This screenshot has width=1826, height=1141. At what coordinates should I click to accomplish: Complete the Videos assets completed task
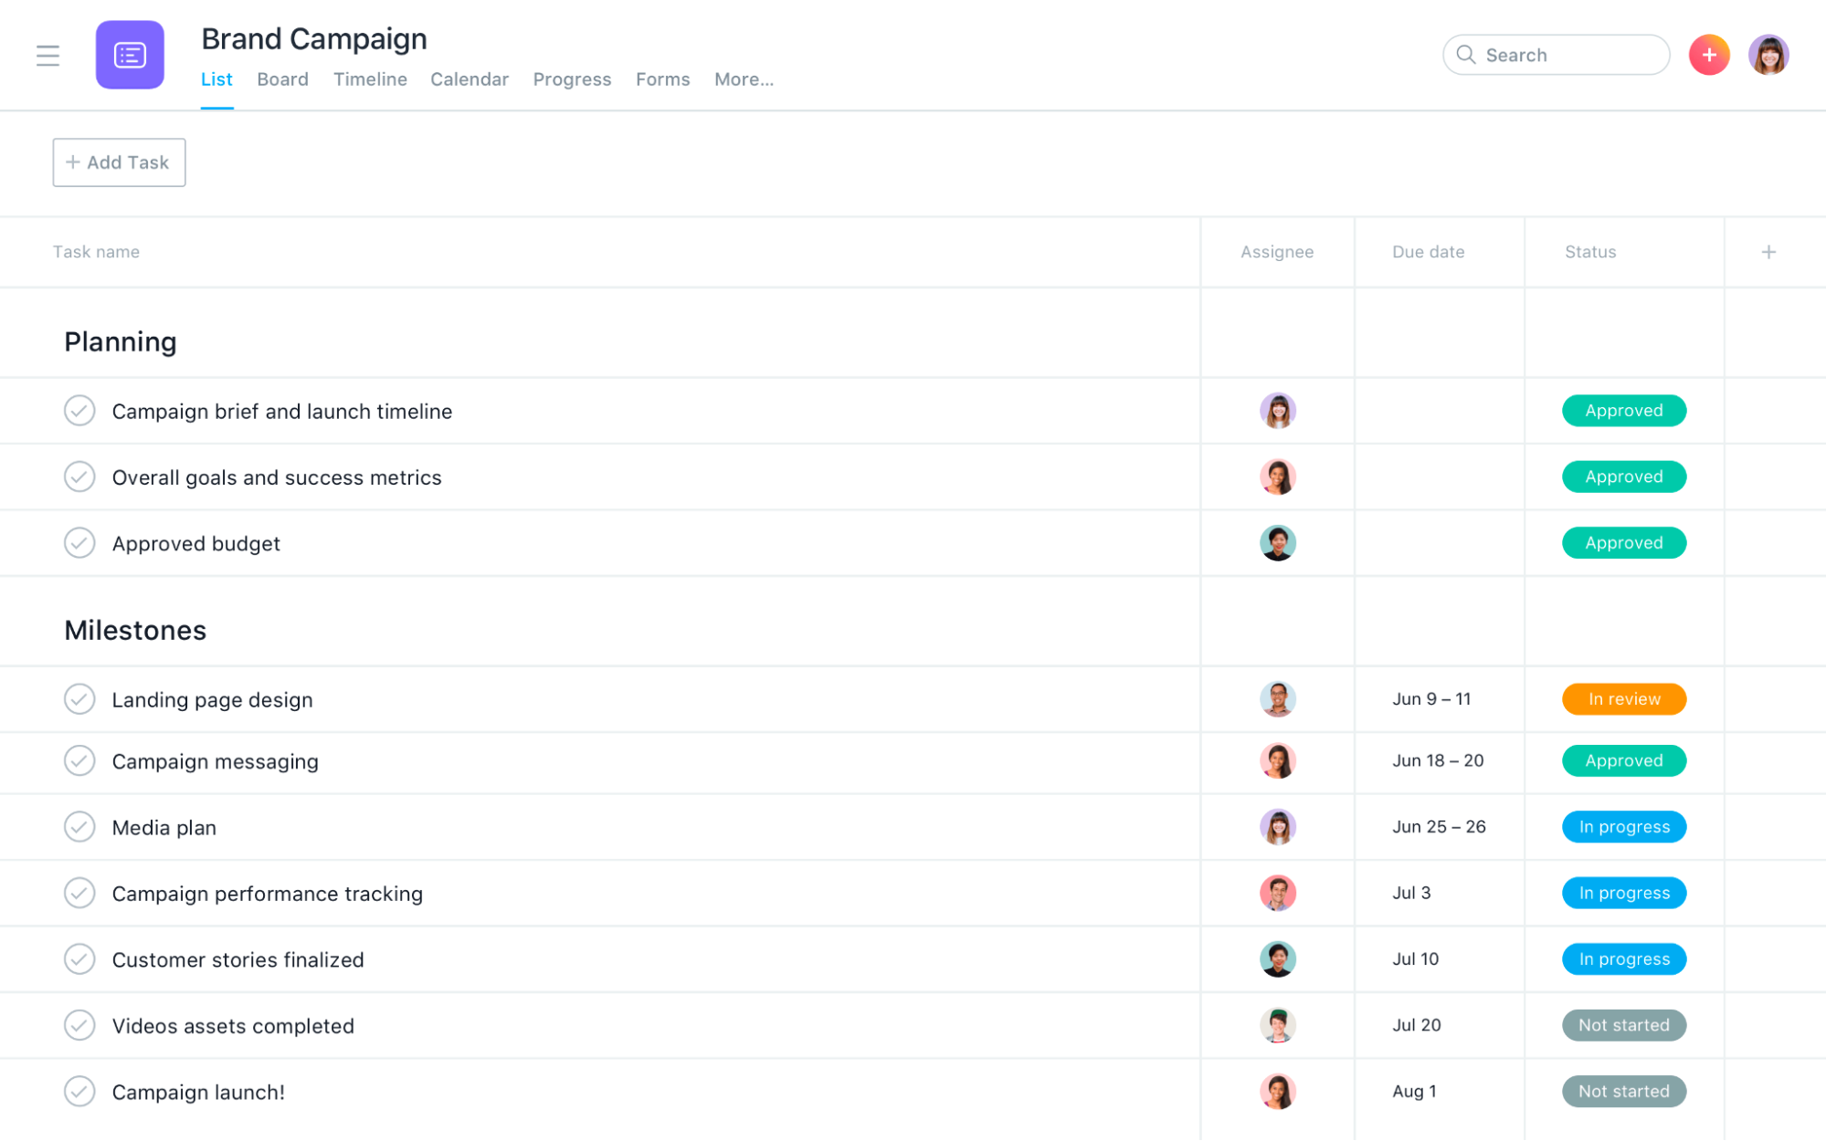(x=79, y=1025)
